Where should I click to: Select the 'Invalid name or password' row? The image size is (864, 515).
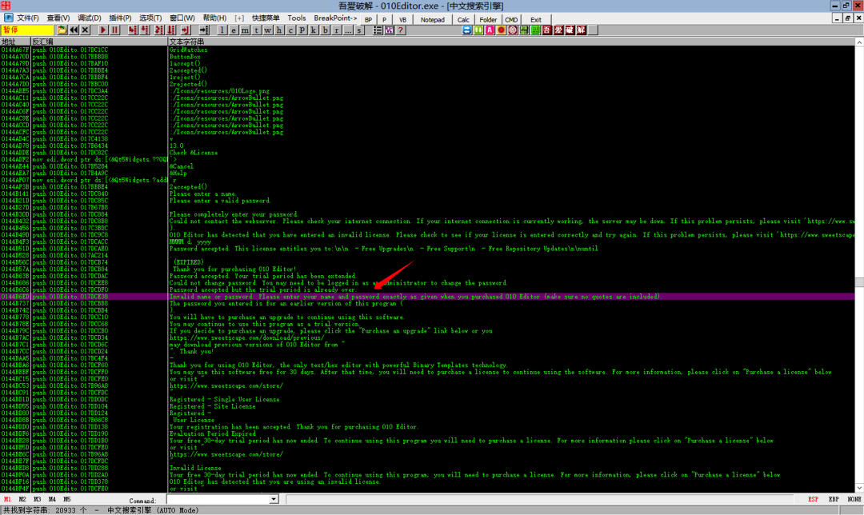click(x=427, y=297)
